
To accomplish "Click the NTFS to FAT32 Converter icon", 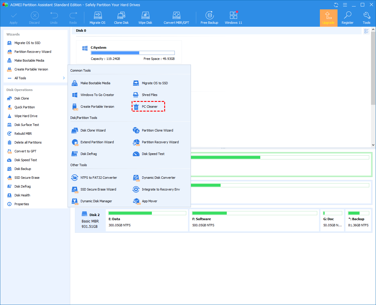I will pyautogui.click(x=75, y=178).
